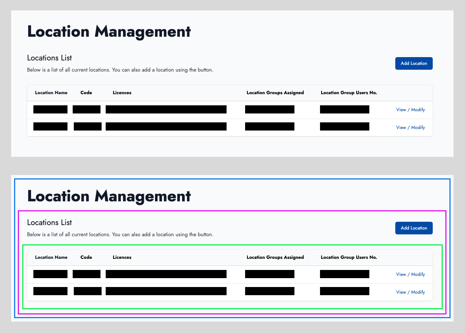
Task: Click Add Location button in upper panel
Action: coord(414,63)
